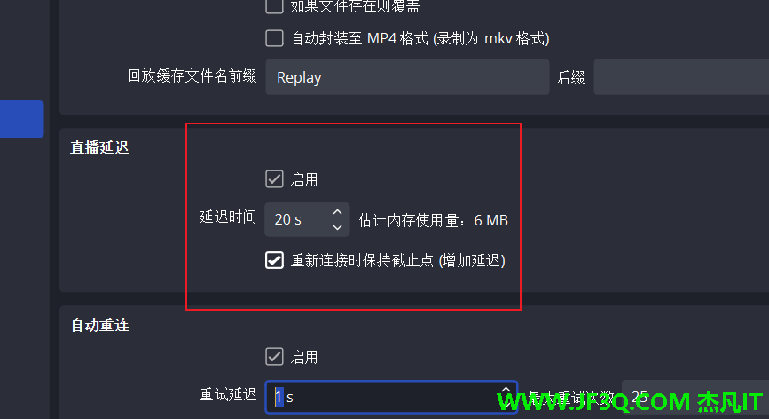
Task: Click the 20 s delay time field
Action: point(307,219)
